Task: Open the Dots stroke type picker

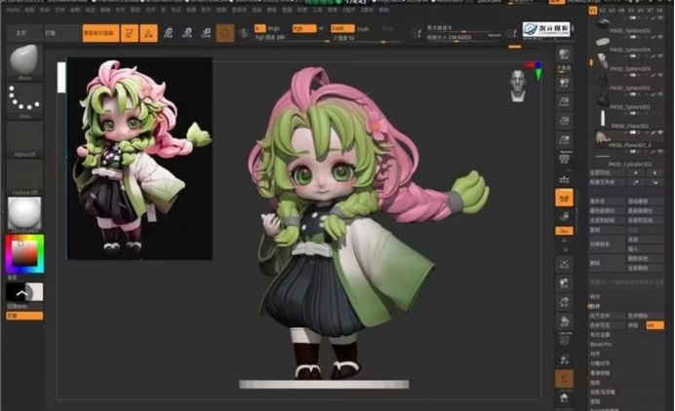Action: click(x=24, y=99)
